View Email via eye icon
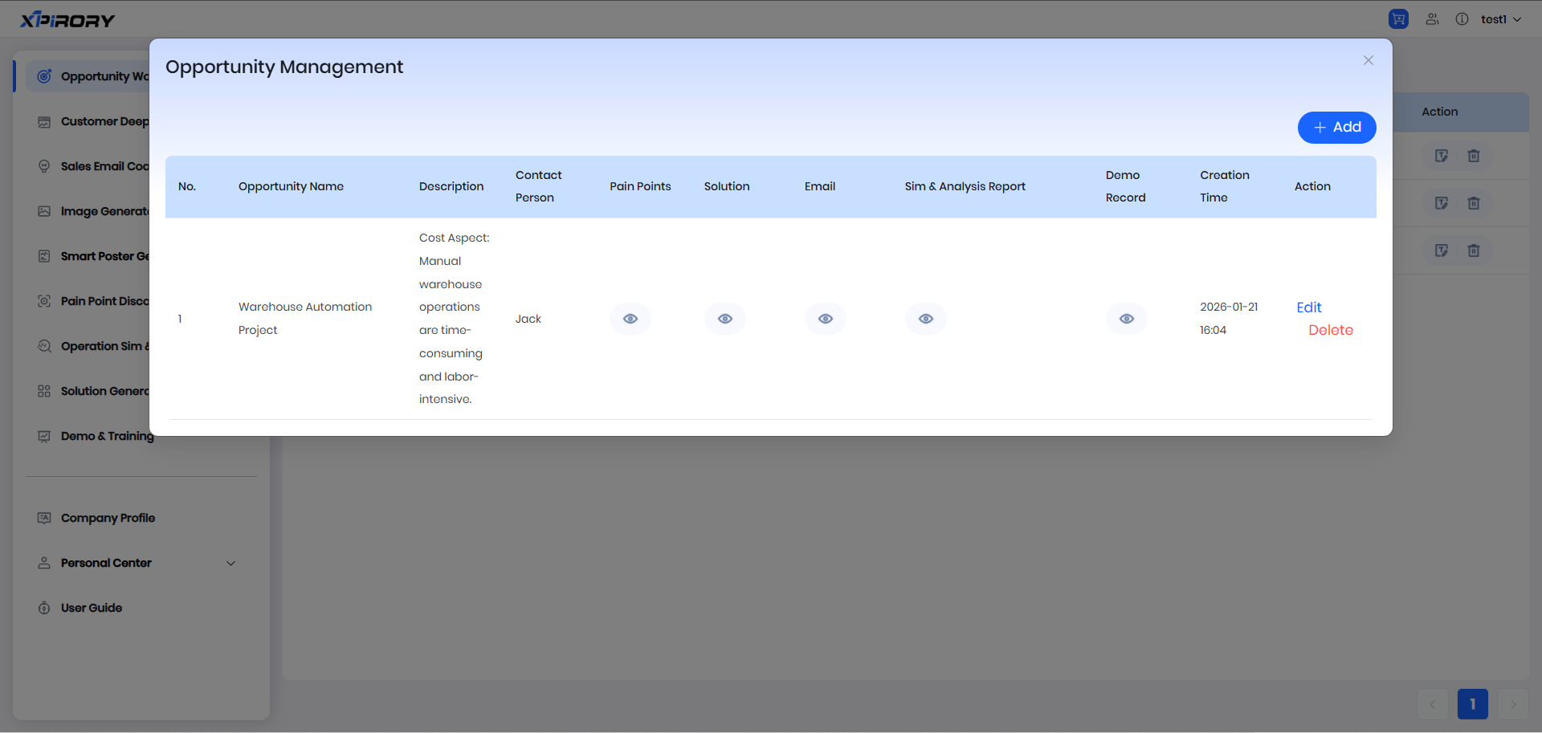The height and width of the screenshot is (733, 1542). (x=826, y=319)
